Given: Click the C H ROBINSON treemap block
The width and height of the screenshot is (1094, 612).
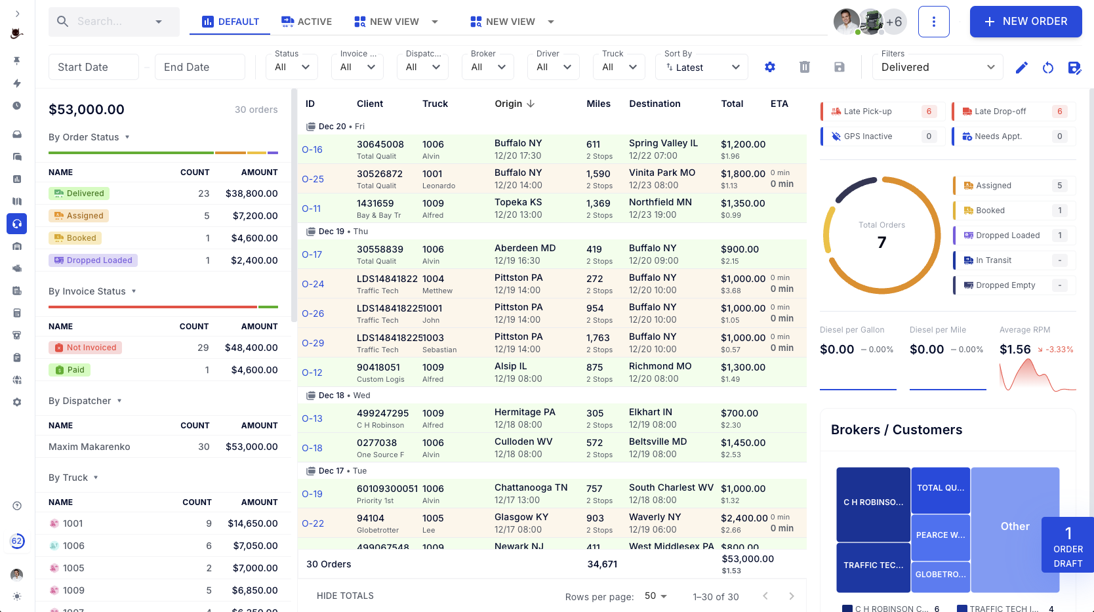Looking at the screenshot, I should (873, 502).
